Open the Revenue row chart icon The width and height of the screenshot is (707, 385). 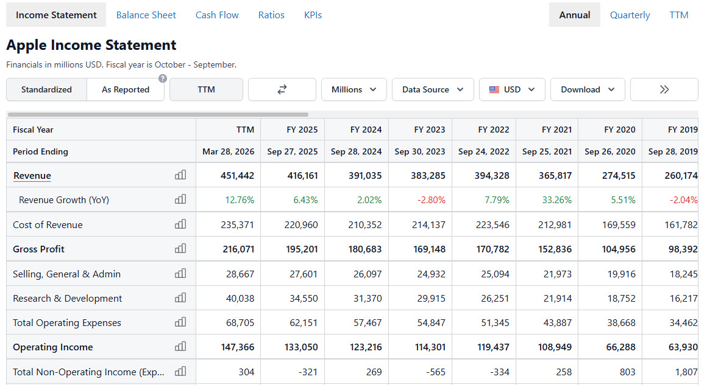click(x=180, y=175)
